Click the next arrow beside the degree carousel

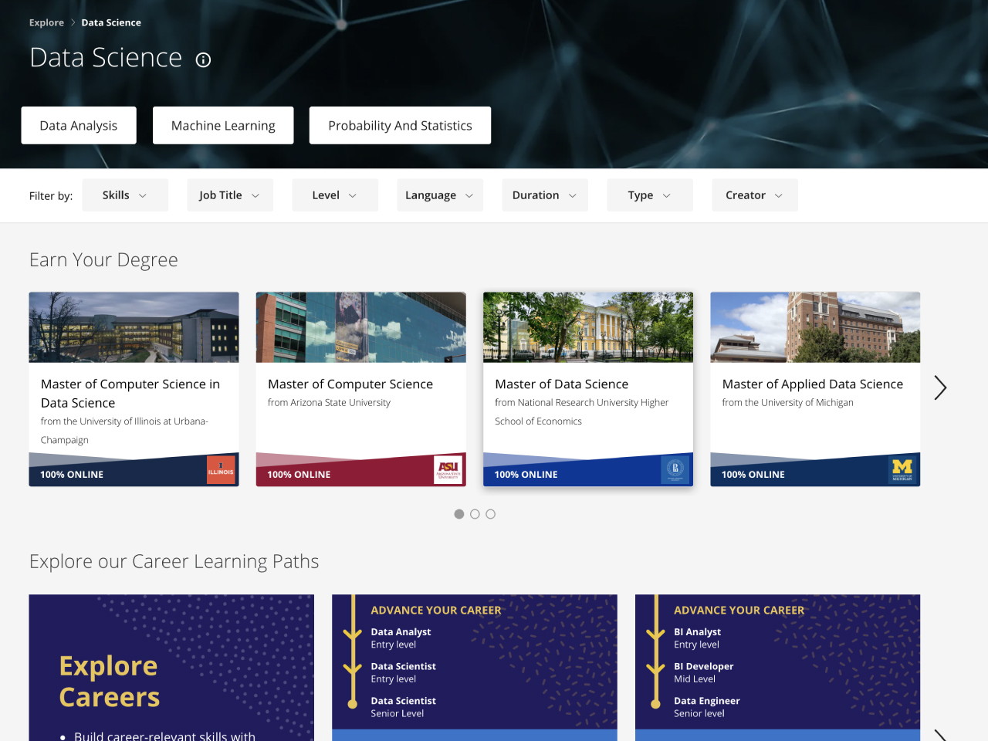[940, 387]
